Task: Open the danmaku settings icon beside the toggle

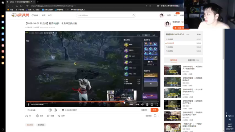Action: (56, 110)
